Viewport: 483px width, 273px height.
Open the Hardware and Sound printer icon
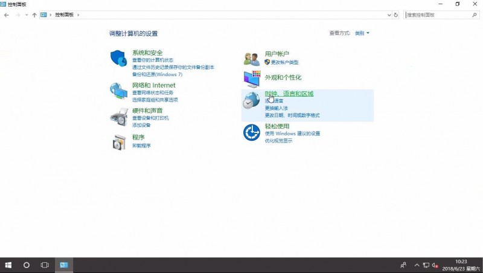click(x=119, y=117)
